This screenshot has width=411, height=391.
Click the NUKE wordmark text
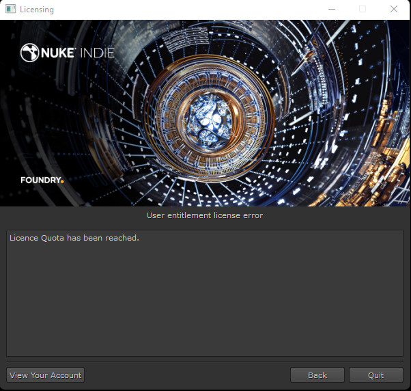pos(60,53)
